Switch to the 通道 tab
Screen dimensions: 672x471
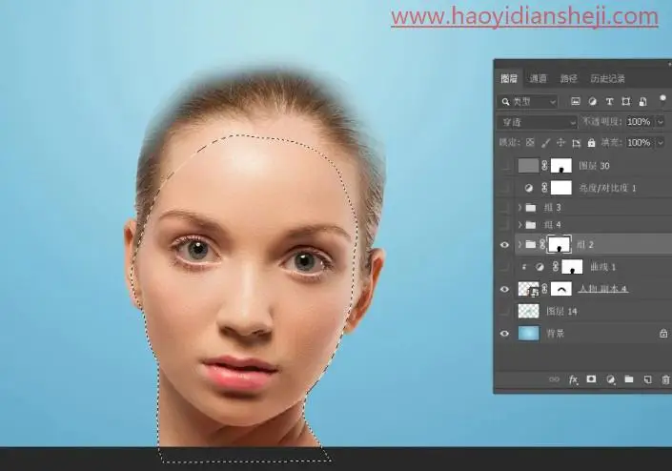(538, 78)
